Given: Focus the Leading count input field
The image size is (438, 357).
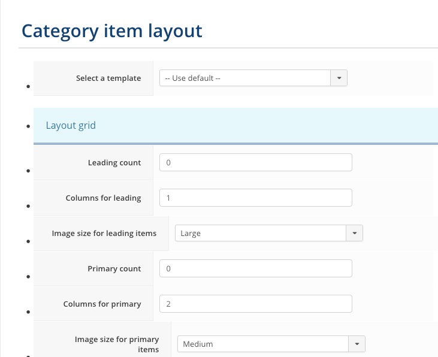Looking at the screenshot, I should coord(256,162).
